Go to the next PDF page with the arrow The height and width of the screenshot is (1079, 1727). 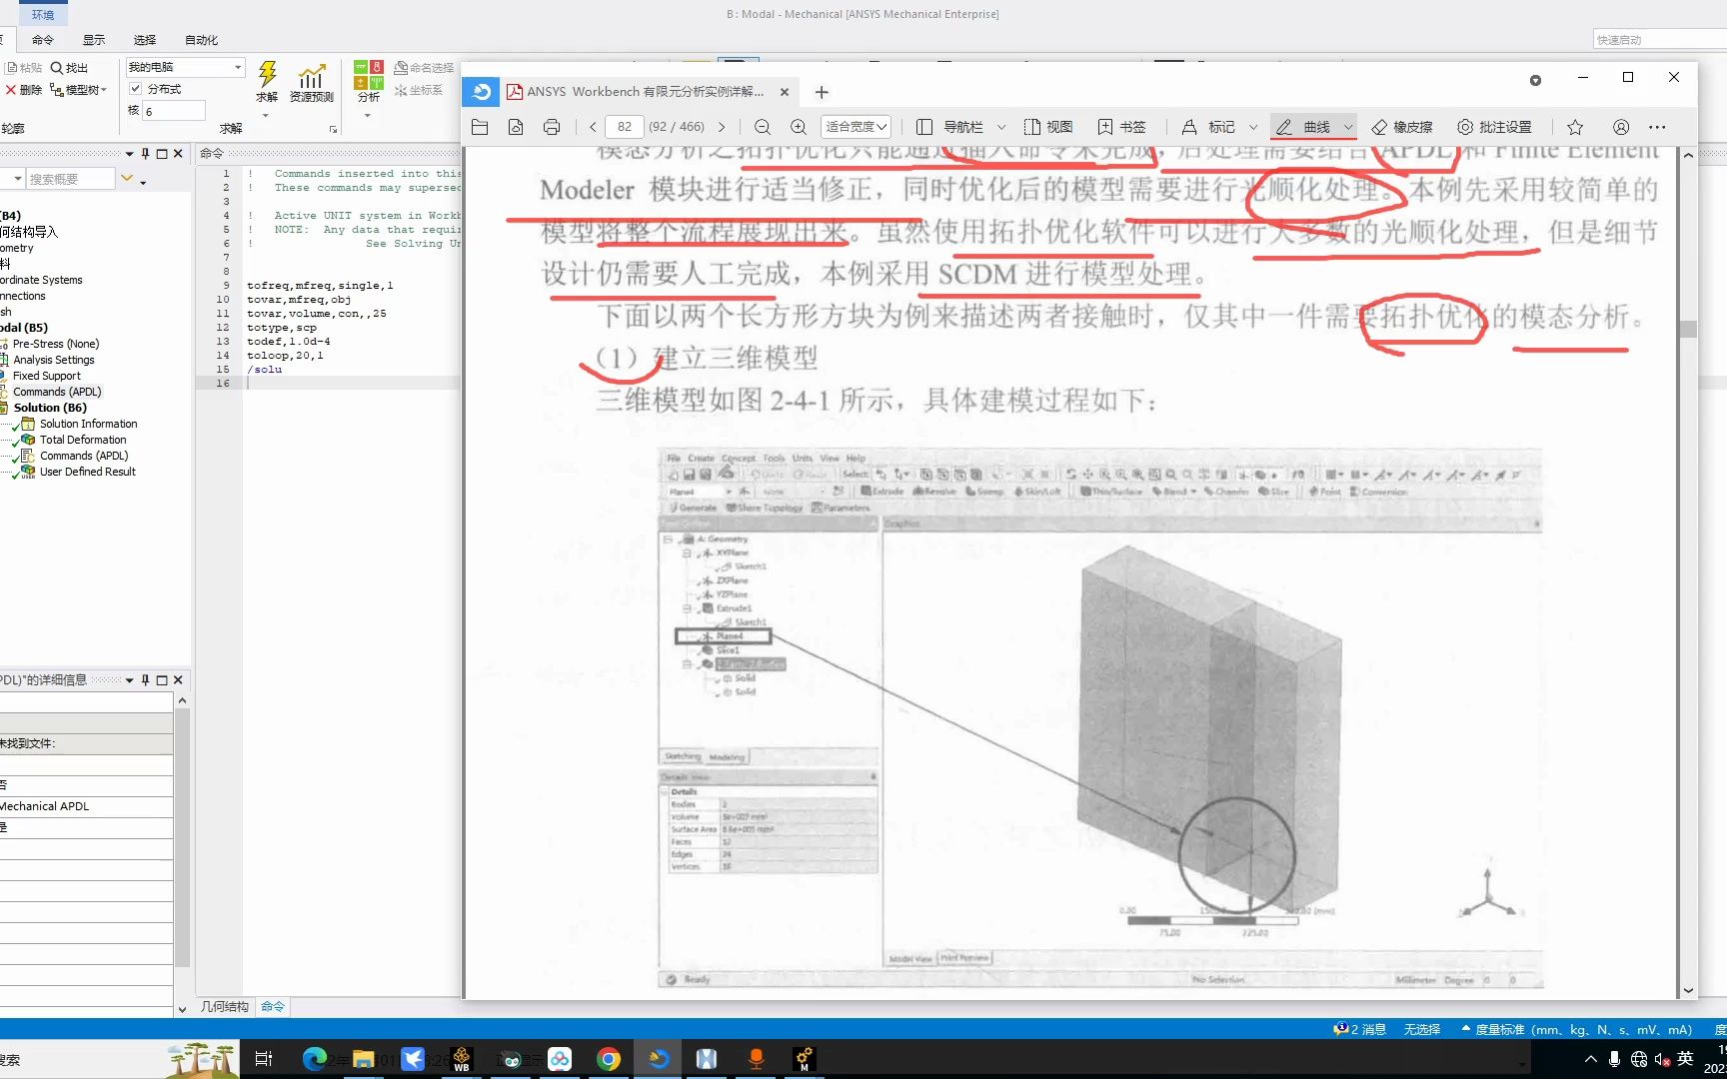(721, 127)
